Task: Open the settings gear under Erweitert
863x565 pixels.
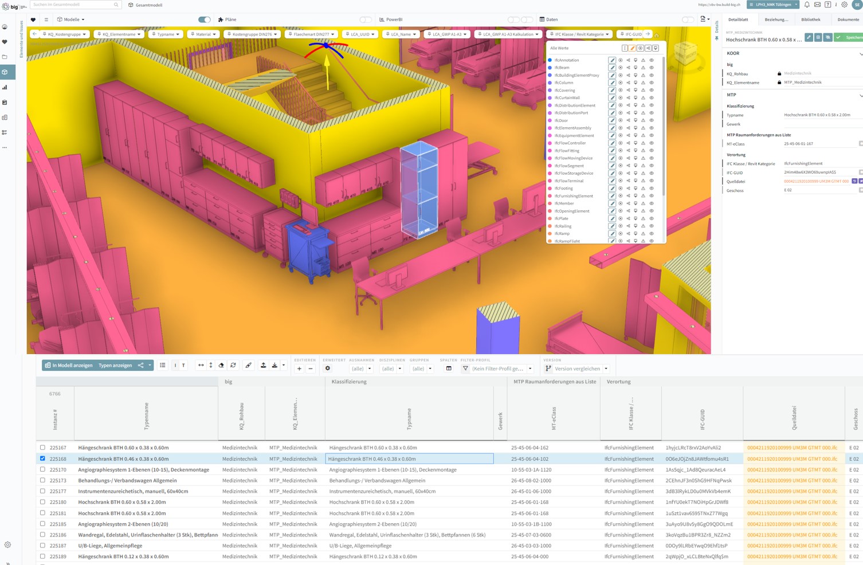Action: point(328,368)
